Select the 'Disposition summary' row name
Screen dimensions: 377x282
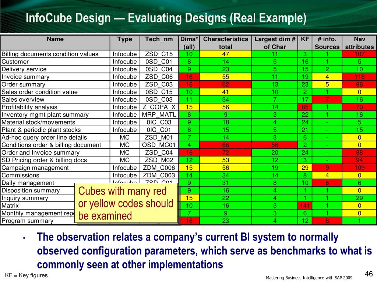point(31,191)
